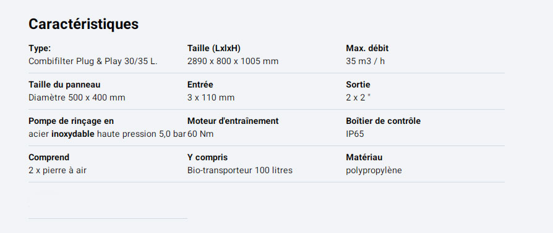Click the bold inoxydable word
Viewport: 553px width, 233px height.
pyautogui.click(x=73, y=134)
